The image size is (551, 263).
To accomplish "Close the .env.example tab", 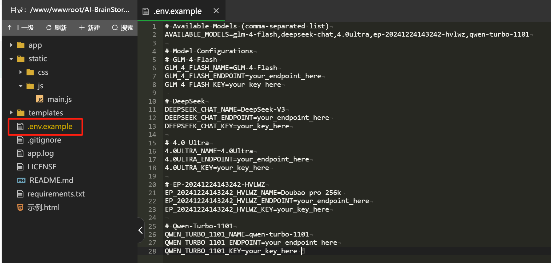I will [x=216, y=11].
